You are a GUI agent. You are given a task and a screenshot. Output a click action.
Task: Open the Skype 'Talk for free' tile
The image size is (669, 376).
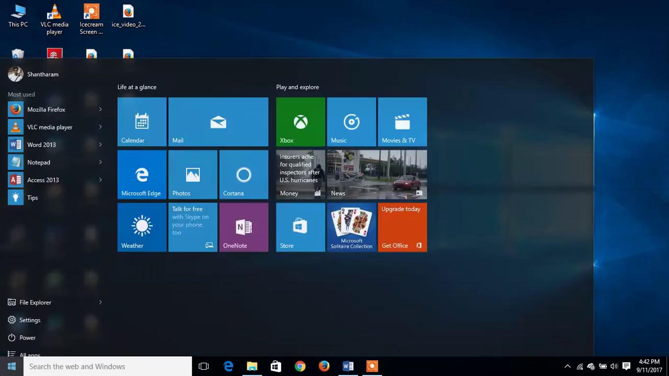tap(193, 228)
